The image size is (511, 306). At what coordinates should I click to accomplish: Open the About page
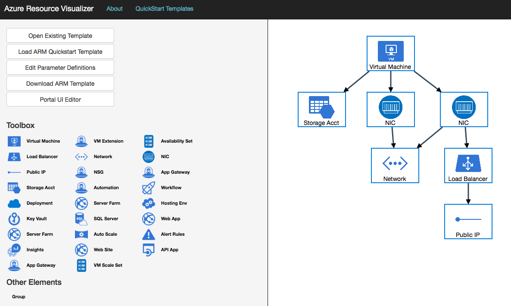114,9
